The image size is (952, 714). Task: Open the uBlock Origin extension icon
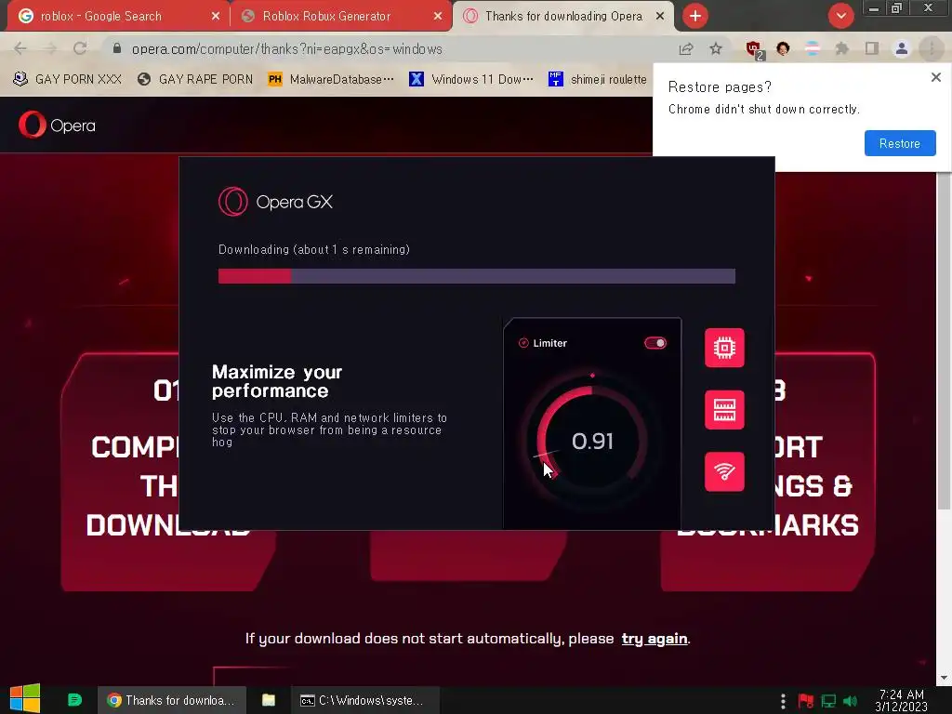click(x=754, y=49)
